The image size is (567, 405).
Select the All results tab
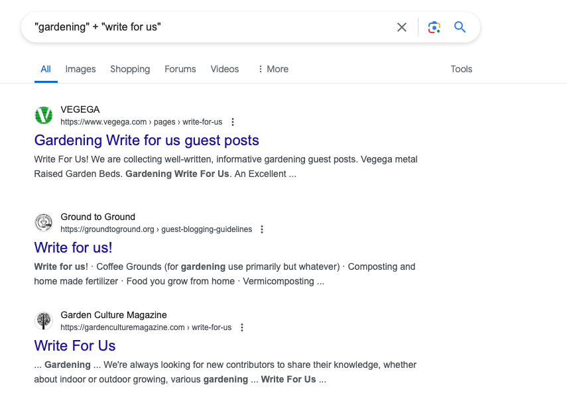(x=46, y=69)
